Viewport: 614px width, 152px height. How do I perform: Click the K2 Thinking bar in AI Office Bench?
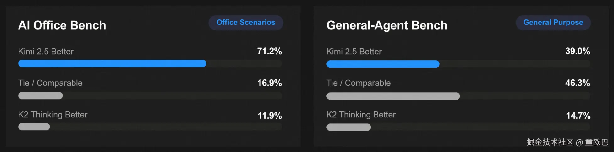[x=34, y=127]
